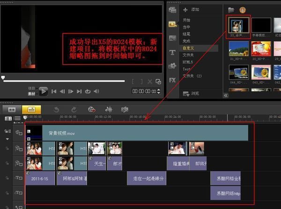The image size is (281, 209).
Task: Click the timeline playhead marker
Action: pos(25,118)
